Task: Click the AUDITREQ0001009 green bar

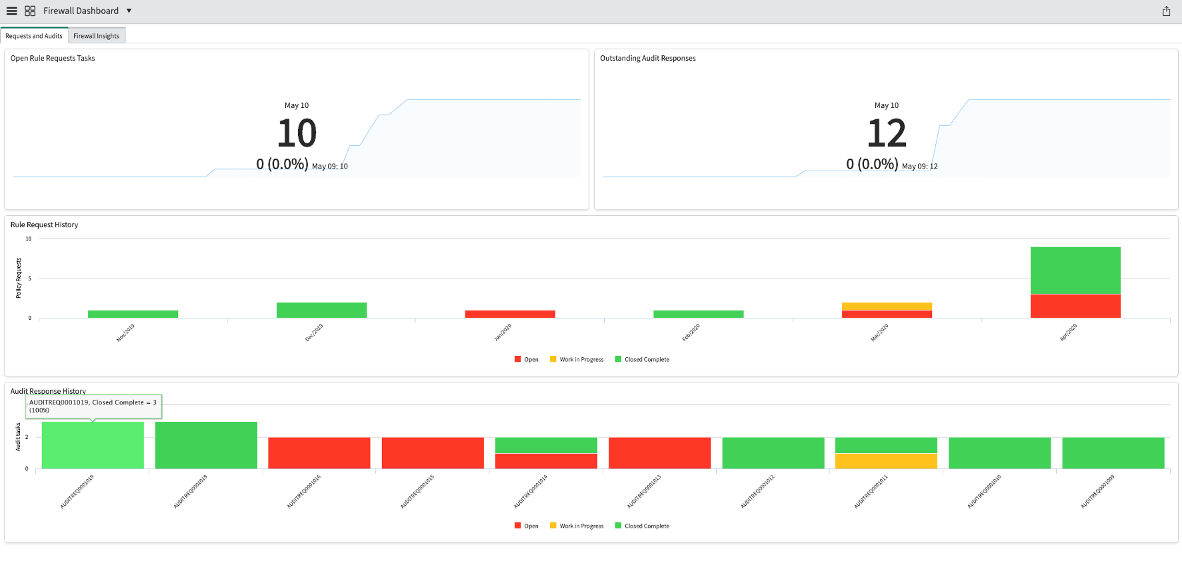Action: 1113,453
